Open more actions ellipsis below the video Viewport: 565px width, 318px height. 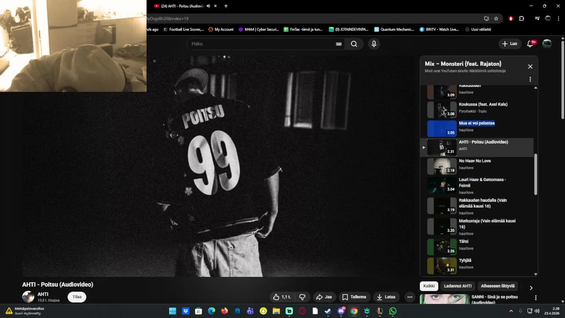tap(410, 297)
